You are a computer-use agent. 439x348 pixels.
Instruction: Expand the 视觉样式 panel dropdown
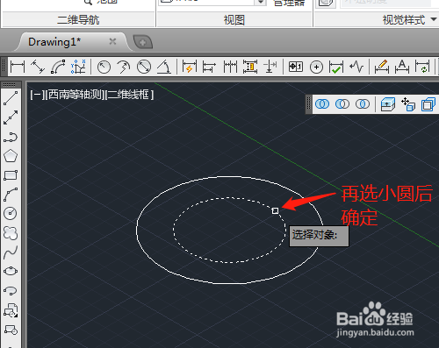[434, 19]
